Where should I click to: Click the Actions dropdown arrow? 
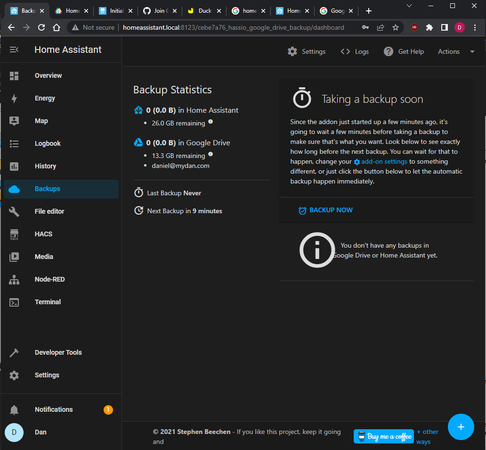pos(472,51)
